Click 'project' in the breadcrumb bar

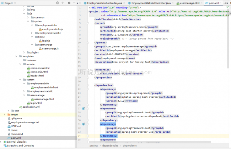93,145
